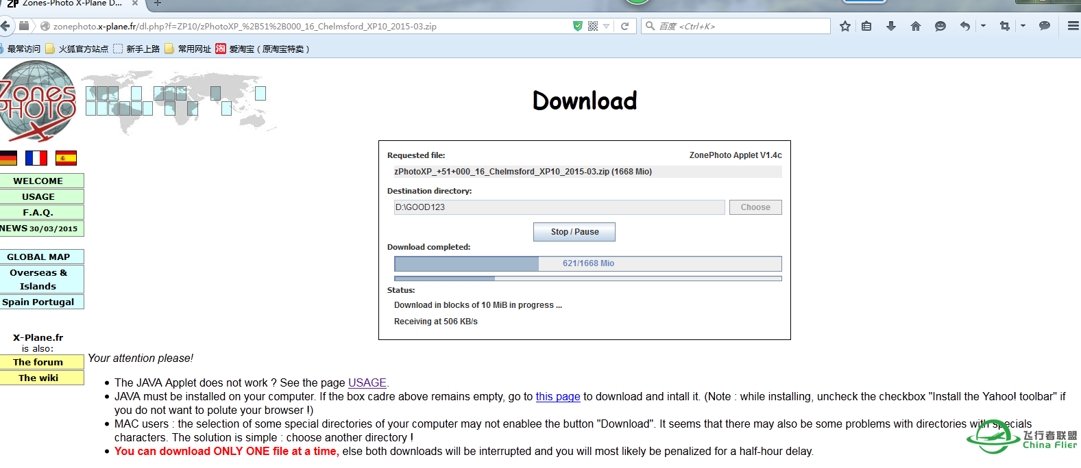Click 'Download in blocks of 10 MiB' status
The image size is (1081, 468).
(x=478, y=305)
